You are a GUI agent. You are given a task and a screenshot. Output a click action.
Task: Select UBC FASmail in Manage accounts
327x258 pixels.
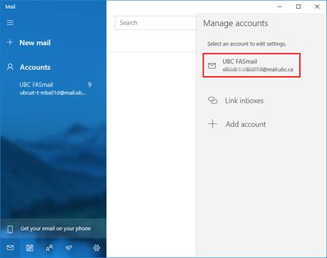pos(251,65)
